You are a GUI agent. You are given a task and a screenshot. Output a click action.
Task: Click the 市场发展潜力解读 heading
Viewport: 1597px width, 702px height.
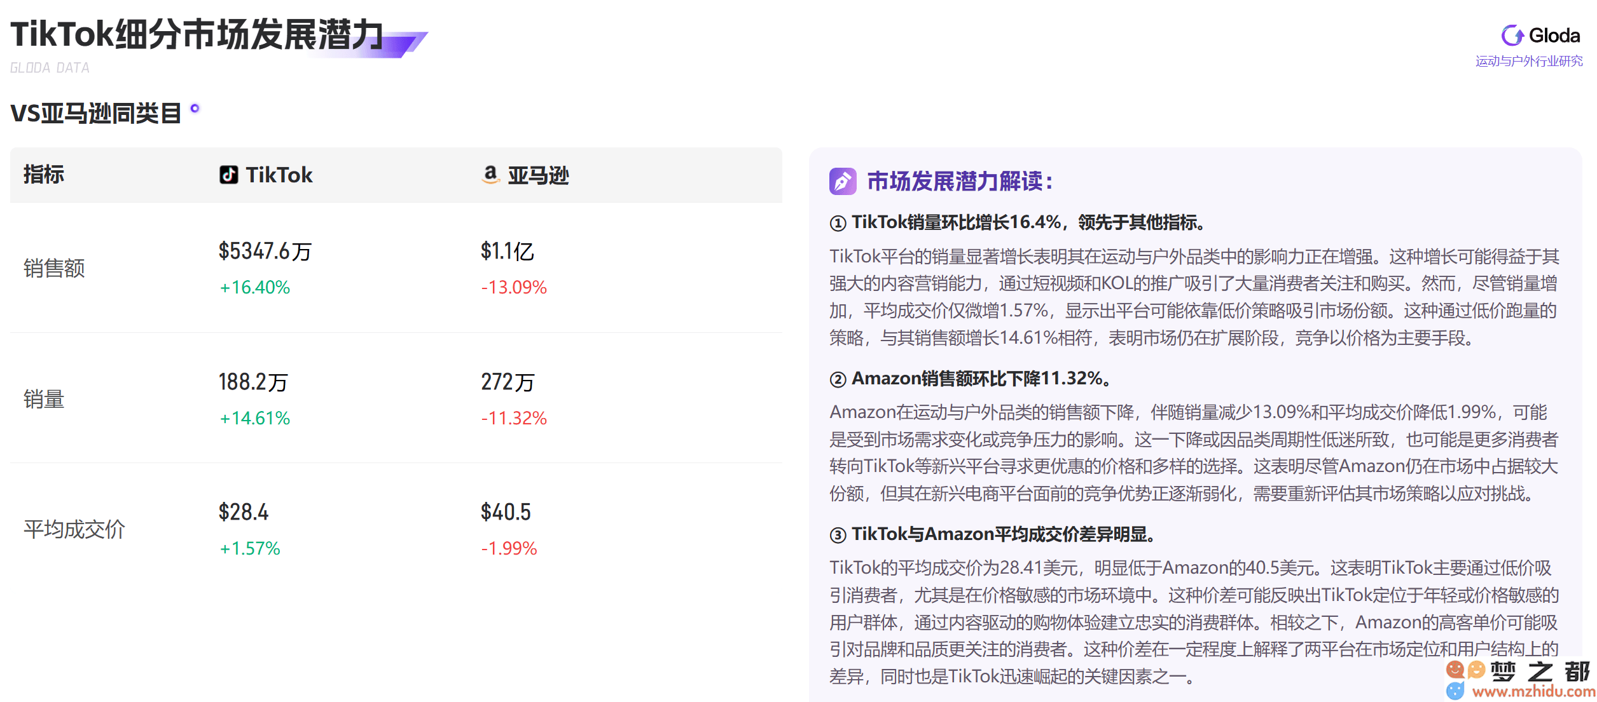pyautogui.click(x=960, y=182)
